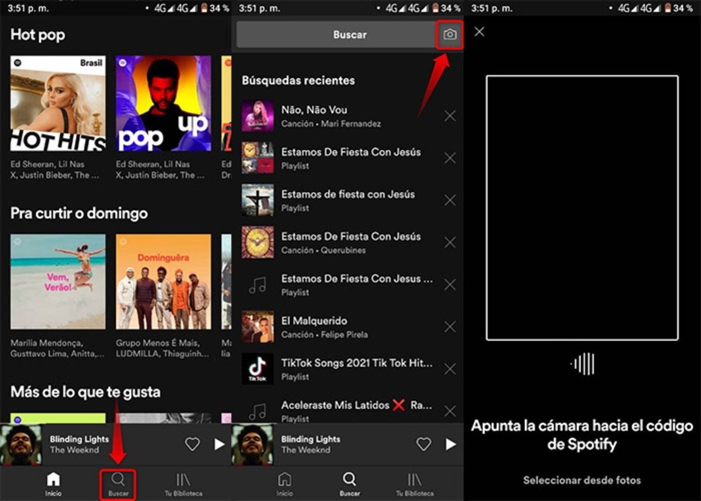The image size is (701, 501).
Task: Remove "TikTok Songs 2021" from recent searches
Action: tap(450, 369)
